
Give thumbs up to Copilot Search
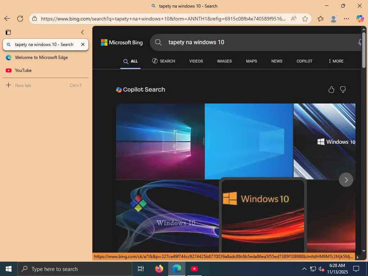tap(331, 89)
